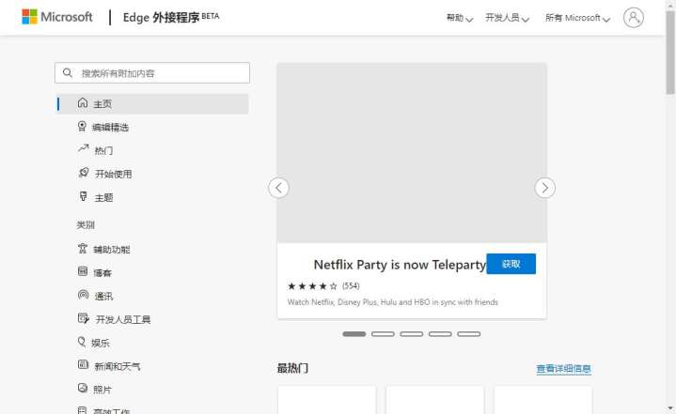
Task: Select the 辅助功能 accessibility category
Action: click(111, 249)
